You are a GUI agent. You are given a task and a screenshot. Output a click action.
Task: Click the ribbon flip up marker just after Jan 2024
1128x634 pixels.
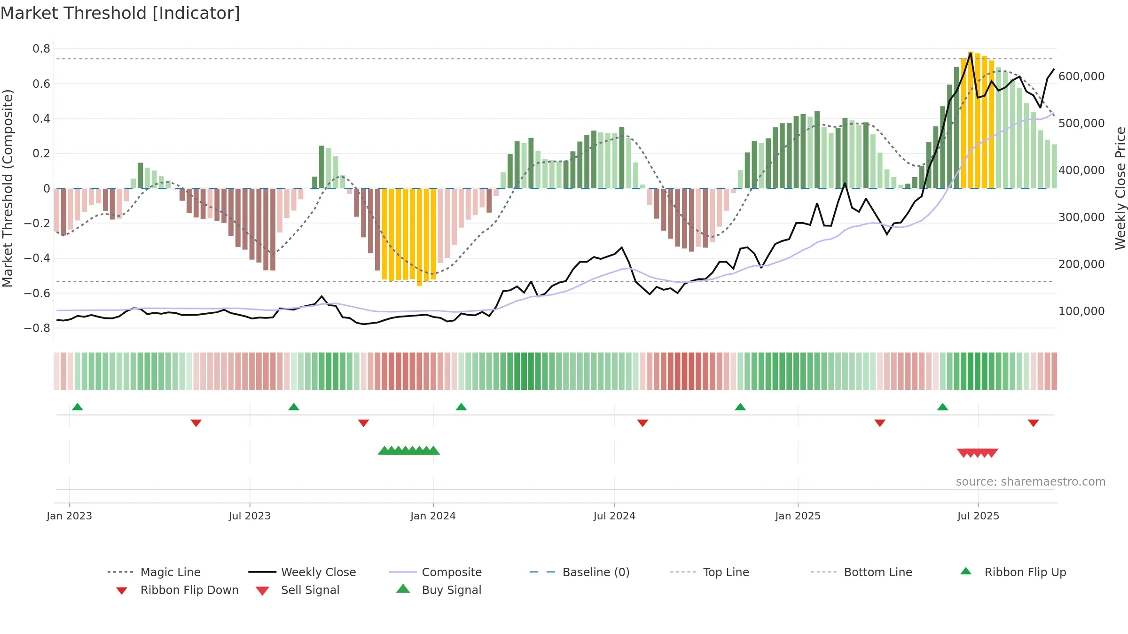coord(461,407)
